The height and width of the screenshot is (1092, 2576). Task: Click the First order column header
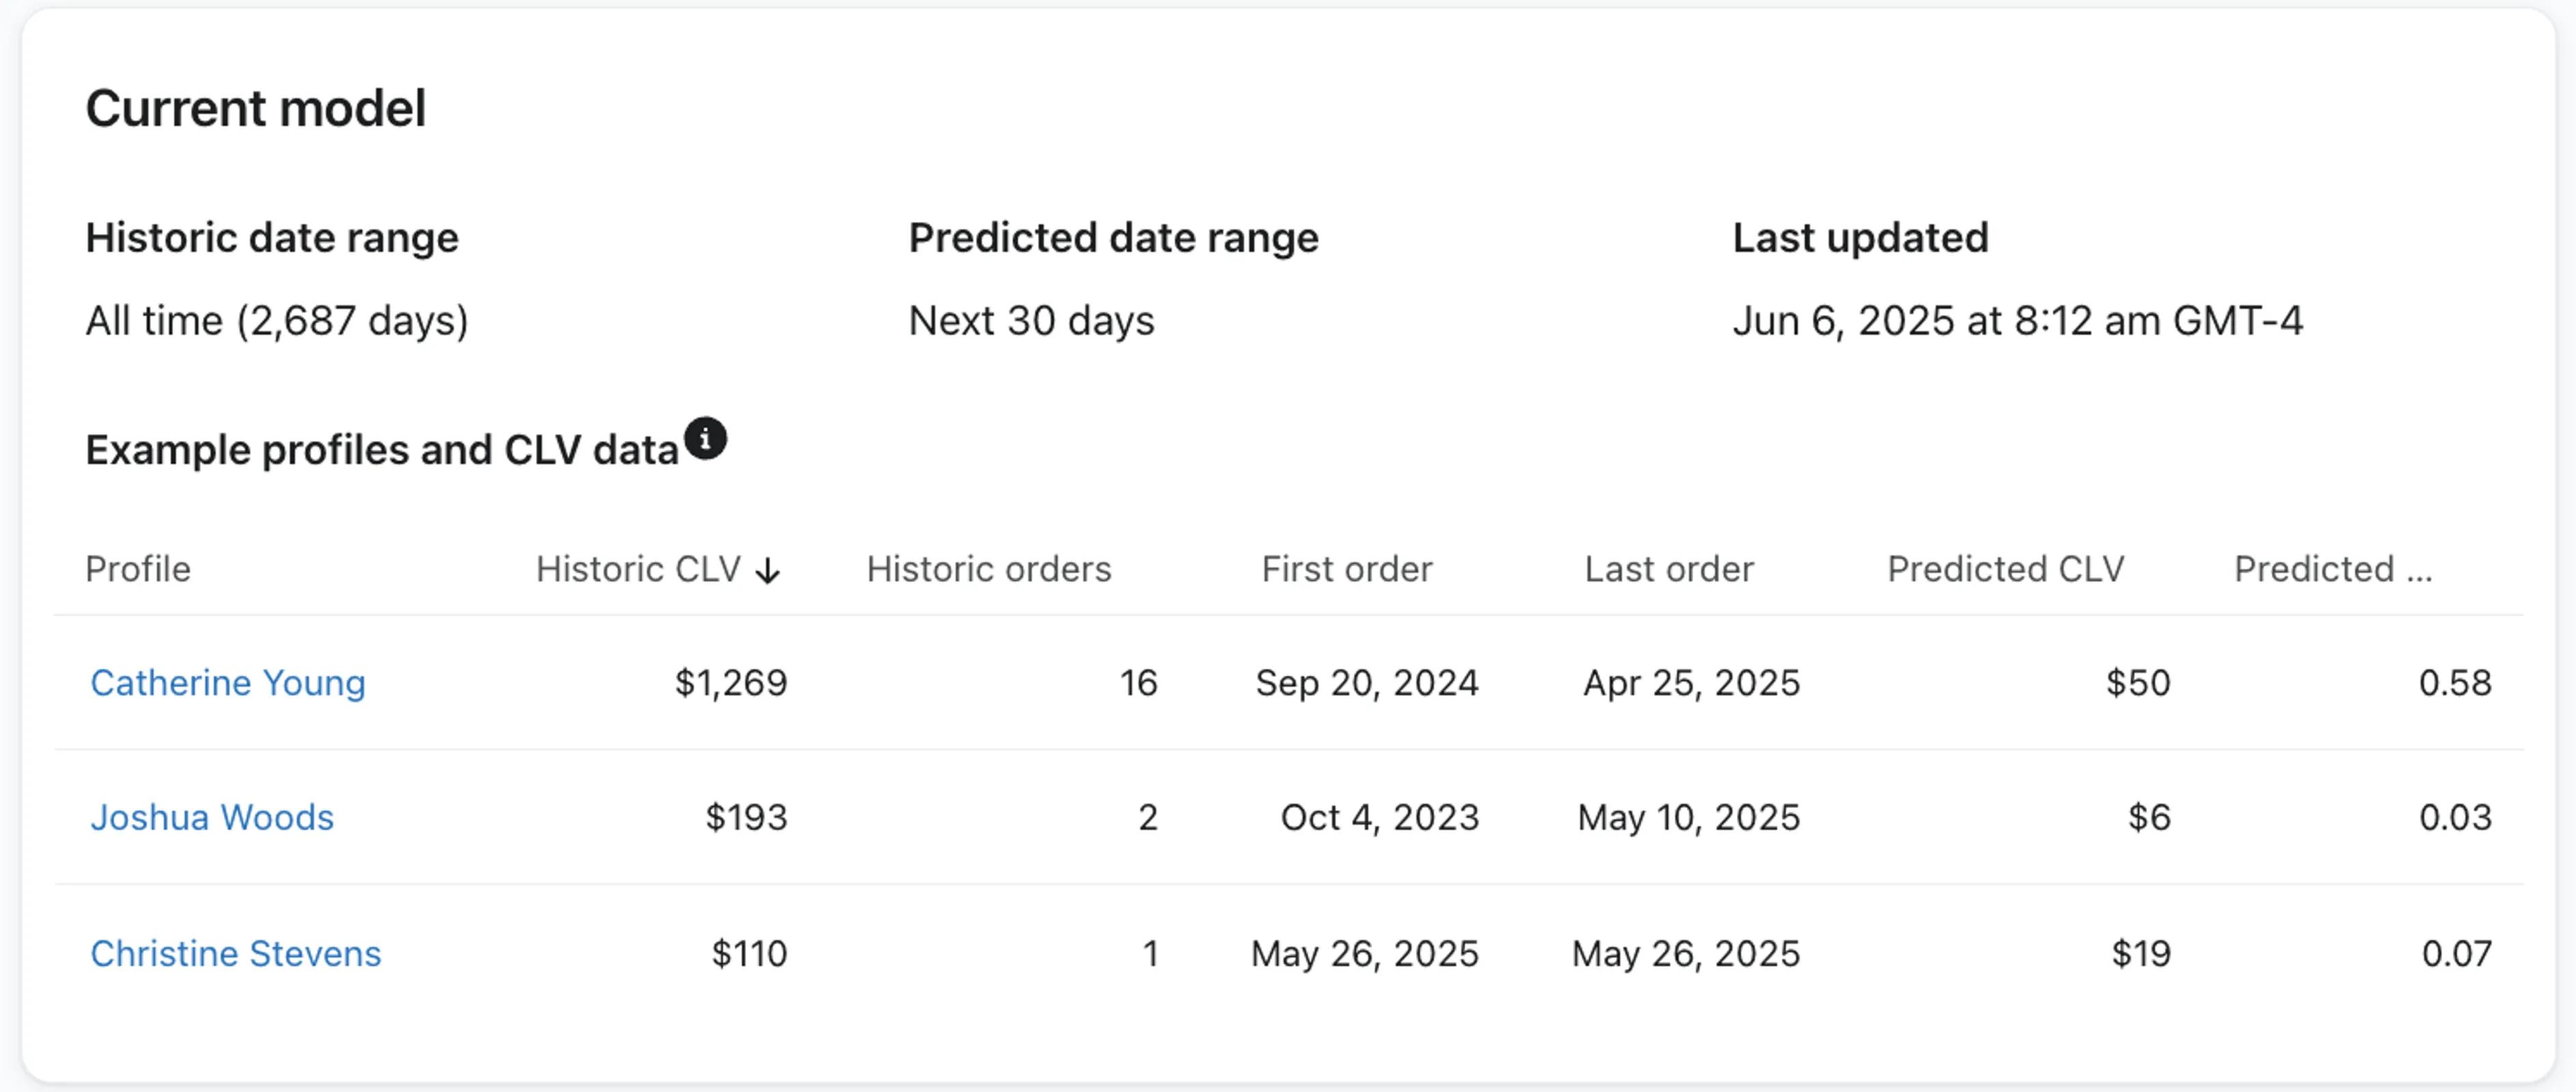pos(1346,569)
